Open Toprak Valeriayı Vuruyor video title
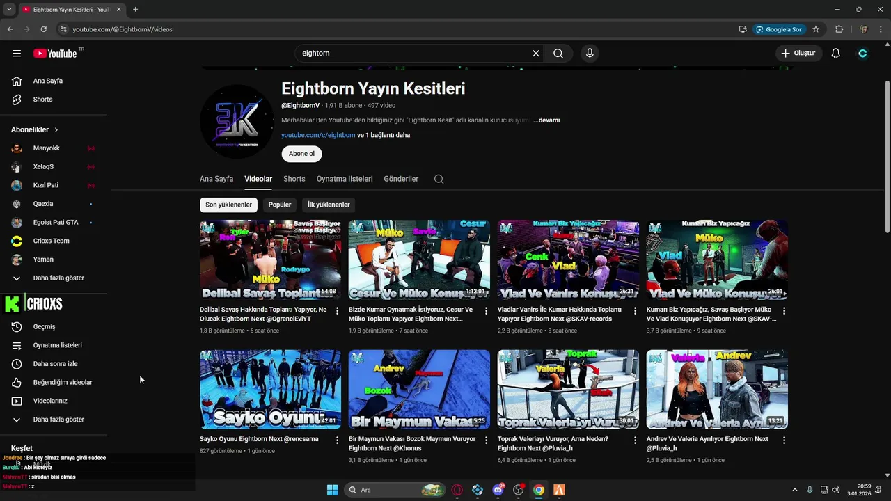 tap(553, 443)
